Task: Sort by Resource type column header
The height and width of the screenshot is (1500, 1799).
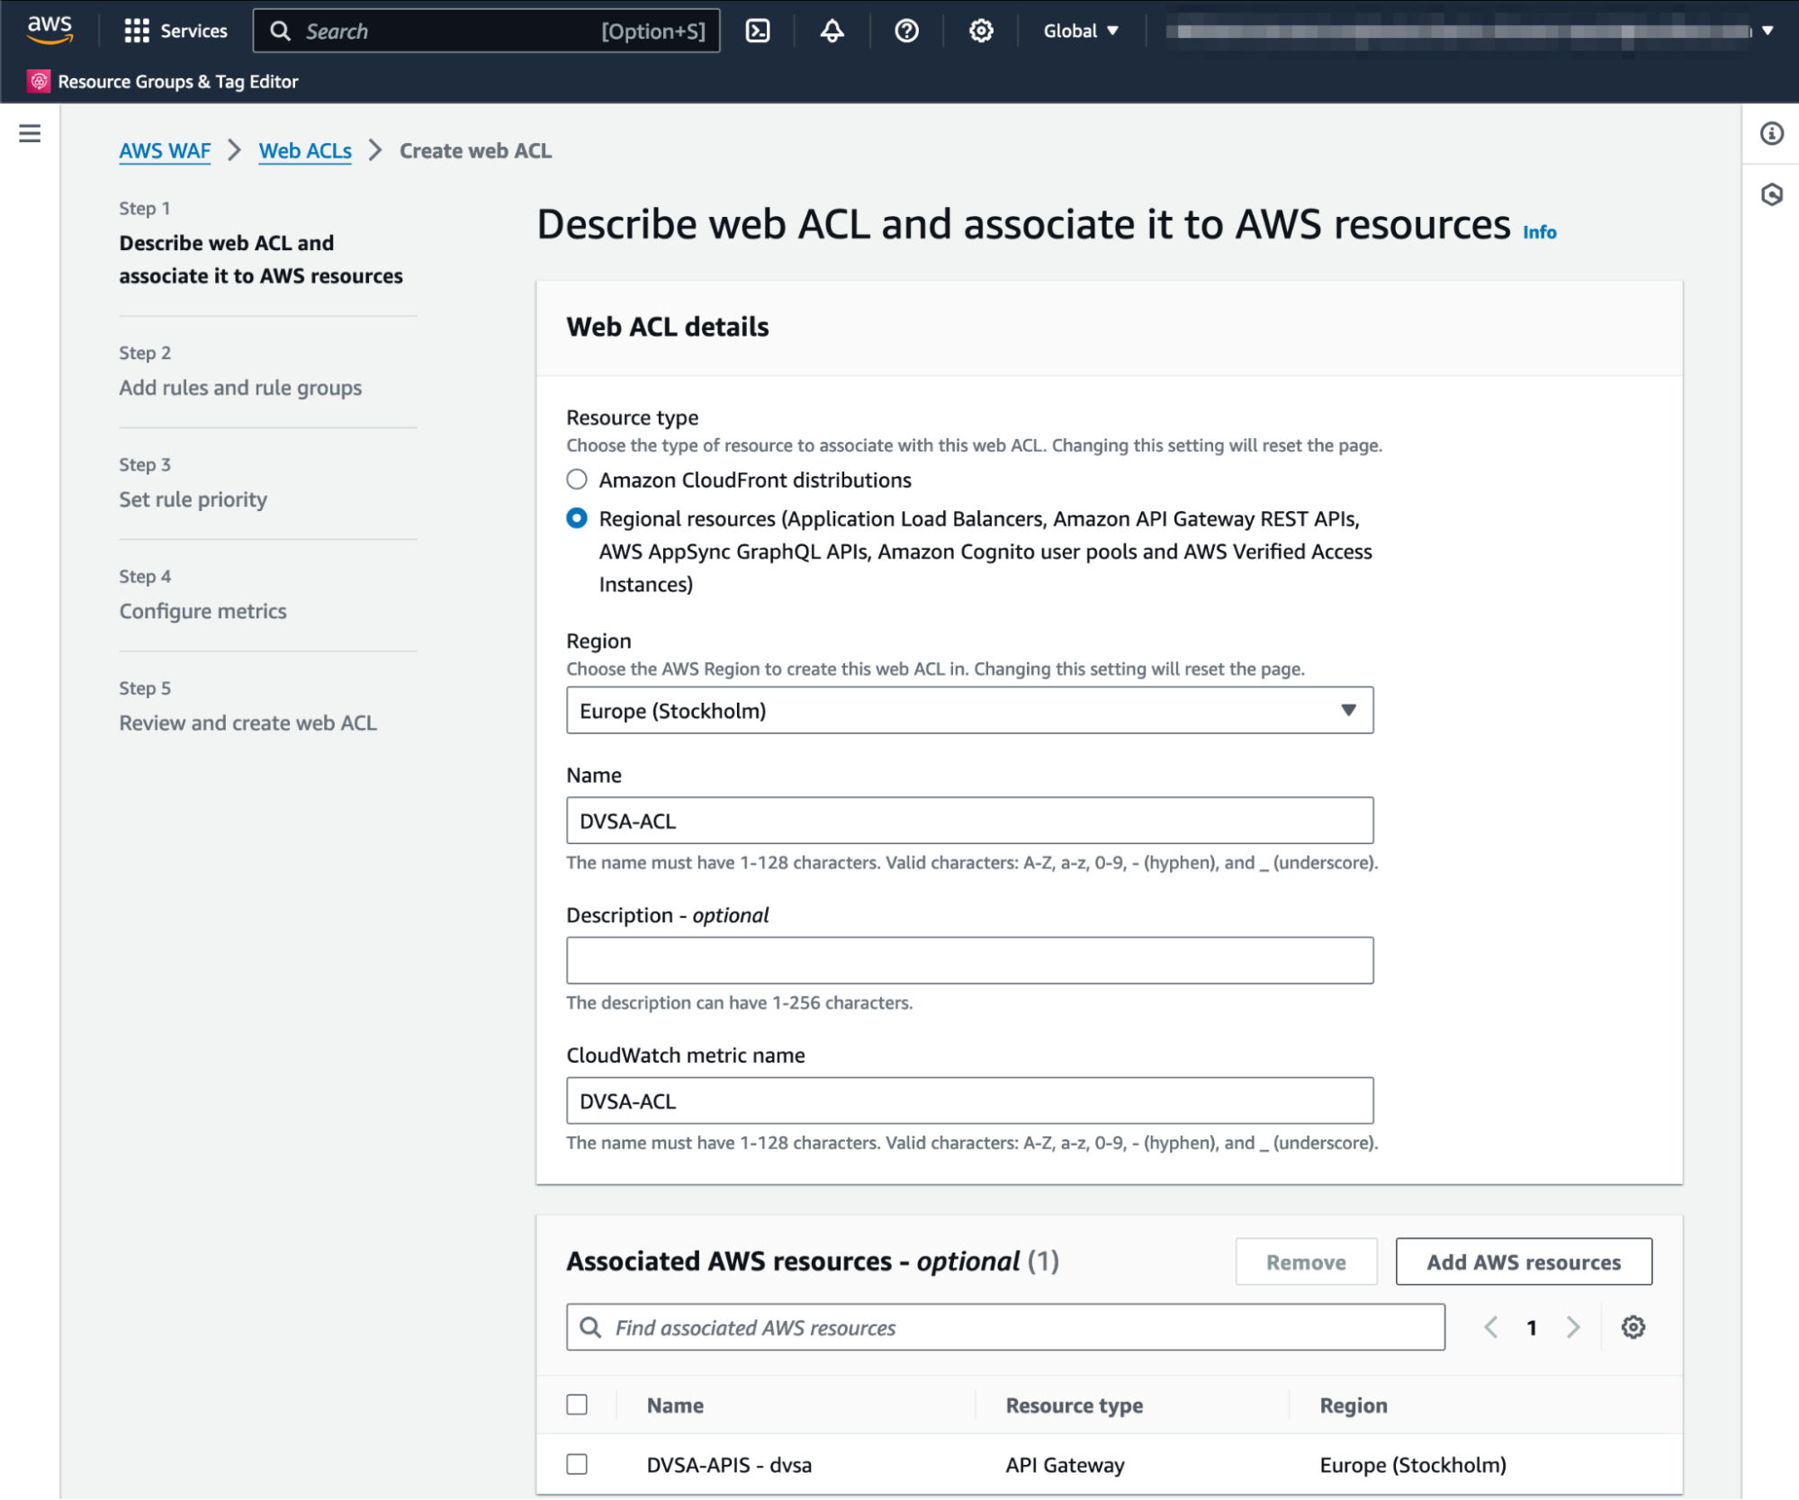Action: (1074, 1405)
